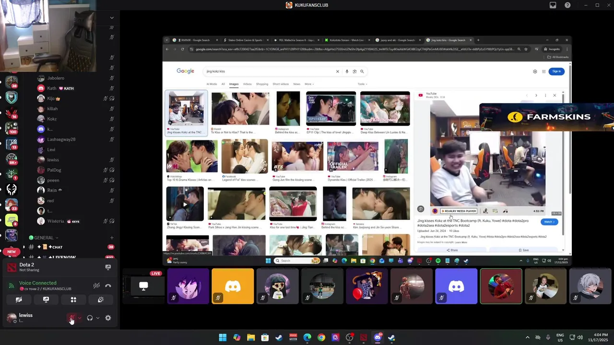Image resolution: width=614 pixels, height=345 pixels.
Task: Turn on camera in voice panel
Action: coord(19,299)
